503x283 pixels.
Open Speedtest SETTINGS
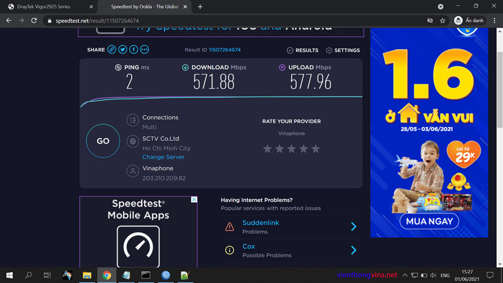pos(342,50)
